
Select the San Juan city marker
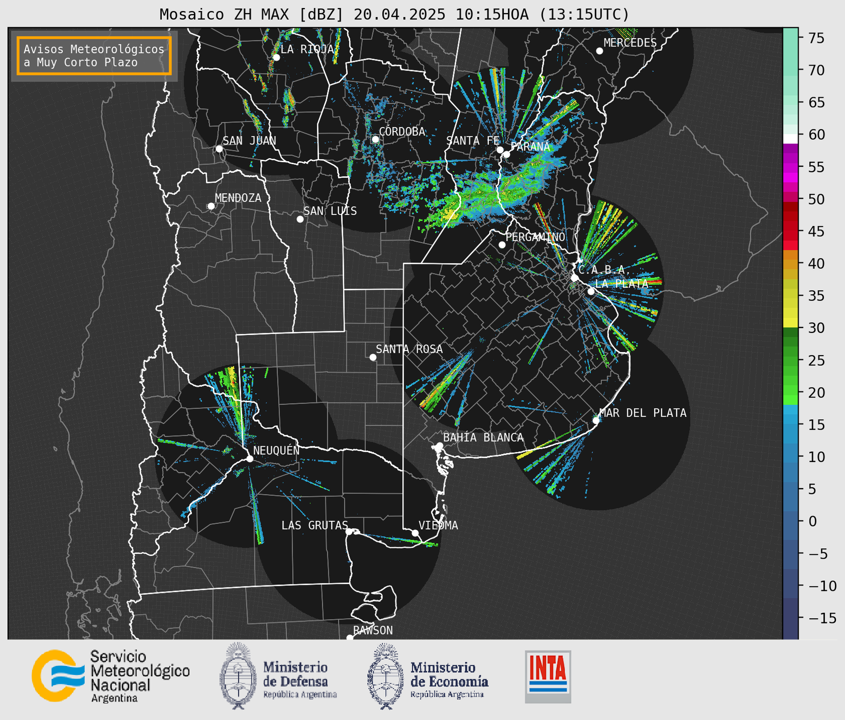point(219,149)
